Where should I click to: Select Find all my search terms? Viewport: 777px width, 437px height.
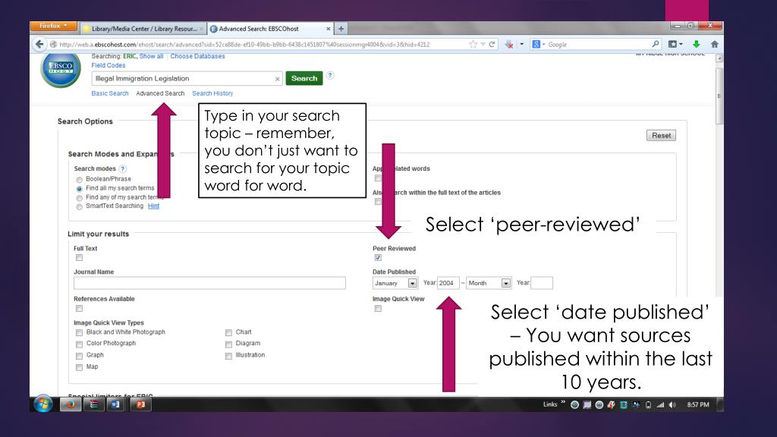[x=79, y=189]
